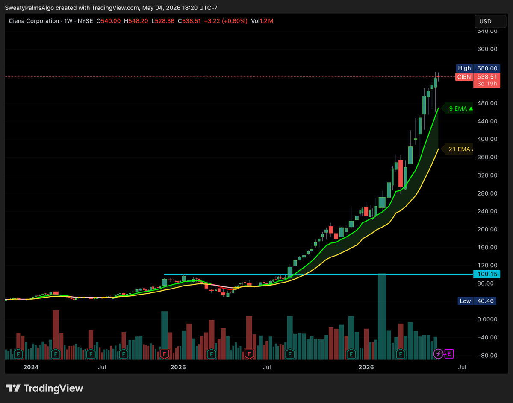Click the low value L528.36

pyautogui.click(x=162, y=21)
